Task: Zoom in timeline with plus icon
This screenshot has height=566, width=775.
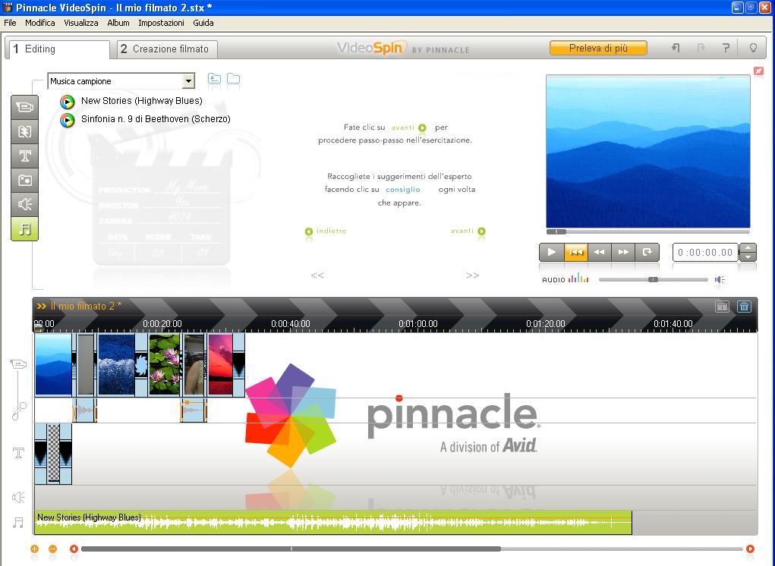Action: tap(34, 549)
